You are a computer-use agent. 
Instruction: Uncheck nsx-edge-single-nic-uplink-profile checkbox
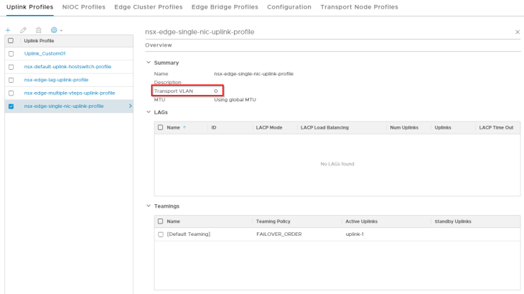coord(11,106)
